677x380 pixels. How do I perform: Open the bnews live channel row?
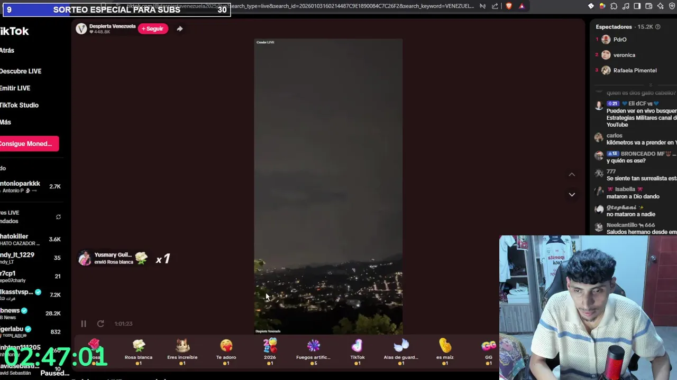31,313
